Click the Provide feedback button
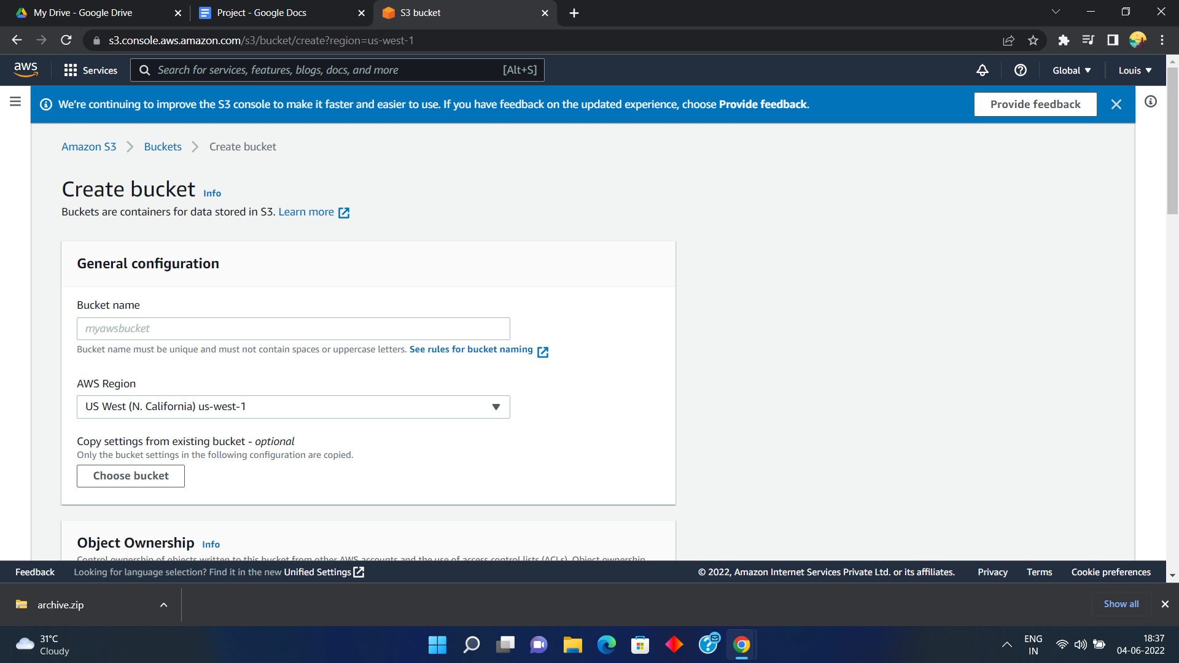The image size is (1179, 663). [x=1035, y=104]
